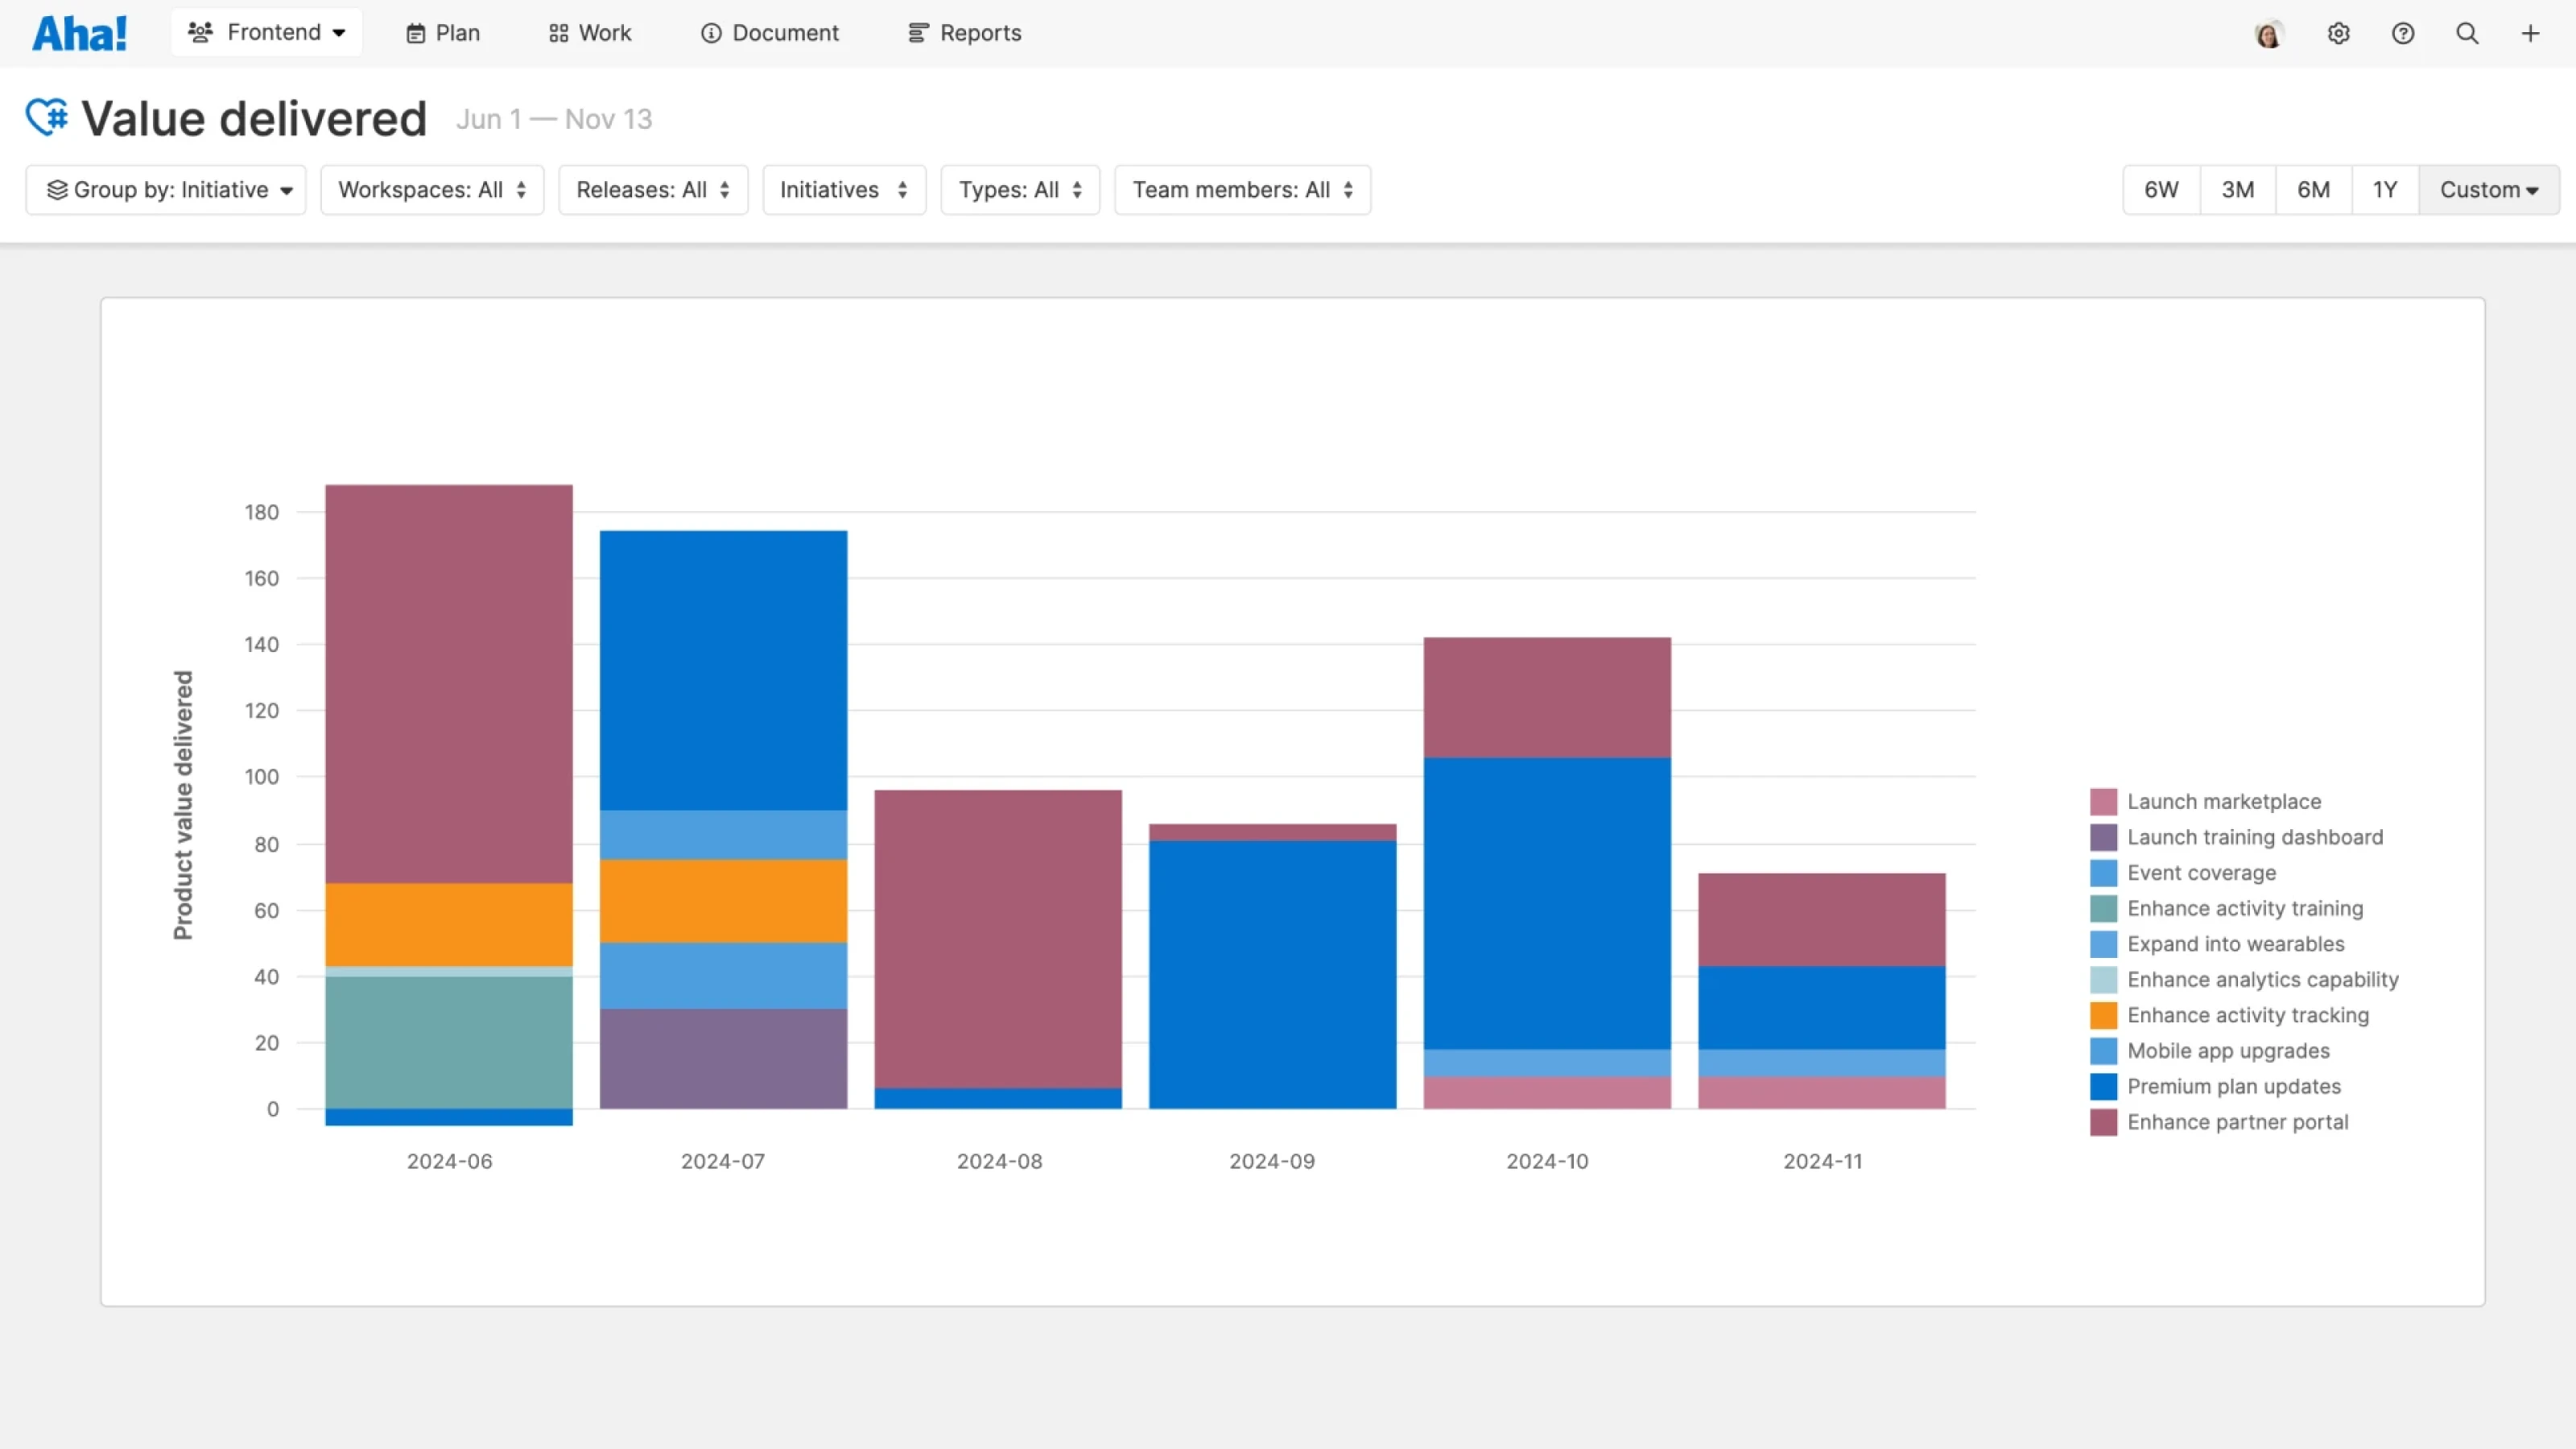Click the Value delivered heart icon
The image size is (2576, 1449).
click(x=47, y=117)
